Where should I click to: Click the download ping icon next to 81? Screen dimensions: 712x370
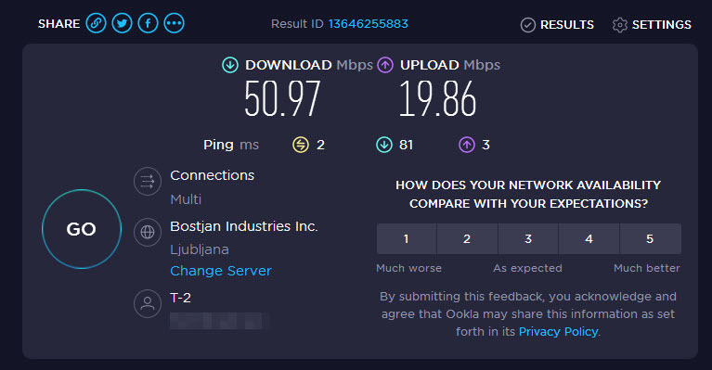click(384, 145)
